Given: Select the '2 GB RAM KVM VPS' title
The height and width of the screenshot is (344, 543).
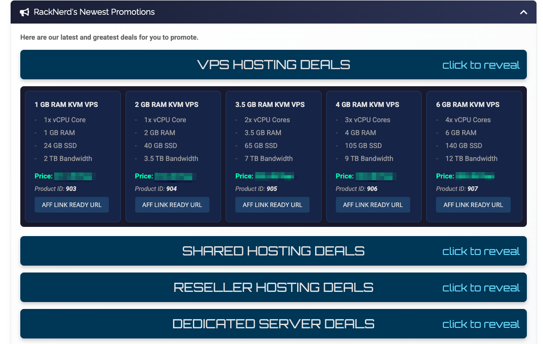Looking at the screenshot, I should (x=167, y=105).
